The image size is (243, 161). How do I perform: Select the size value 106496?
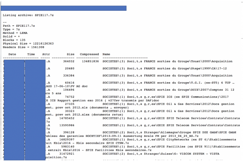point(69,90)
